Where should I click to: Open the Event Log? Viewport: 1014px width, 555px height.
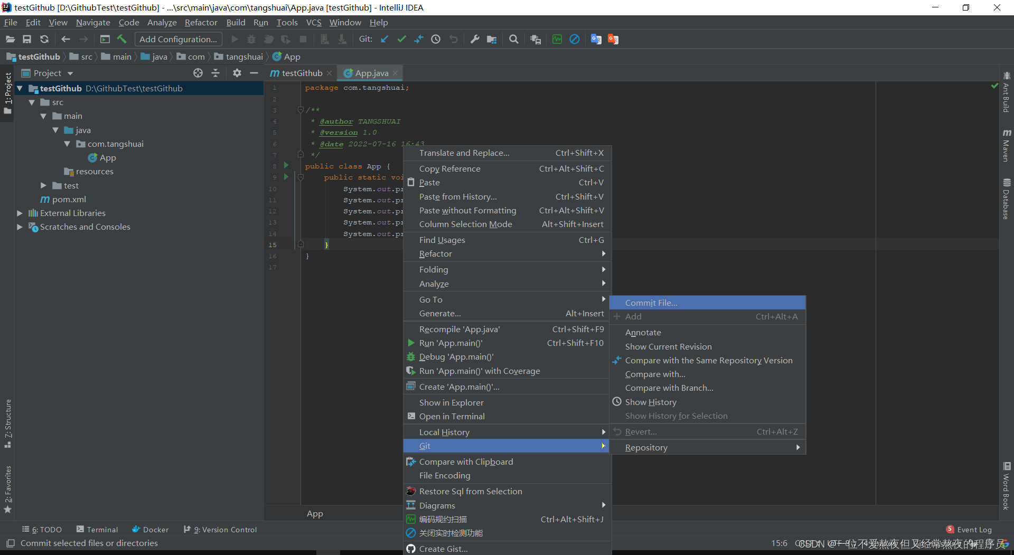969,529
